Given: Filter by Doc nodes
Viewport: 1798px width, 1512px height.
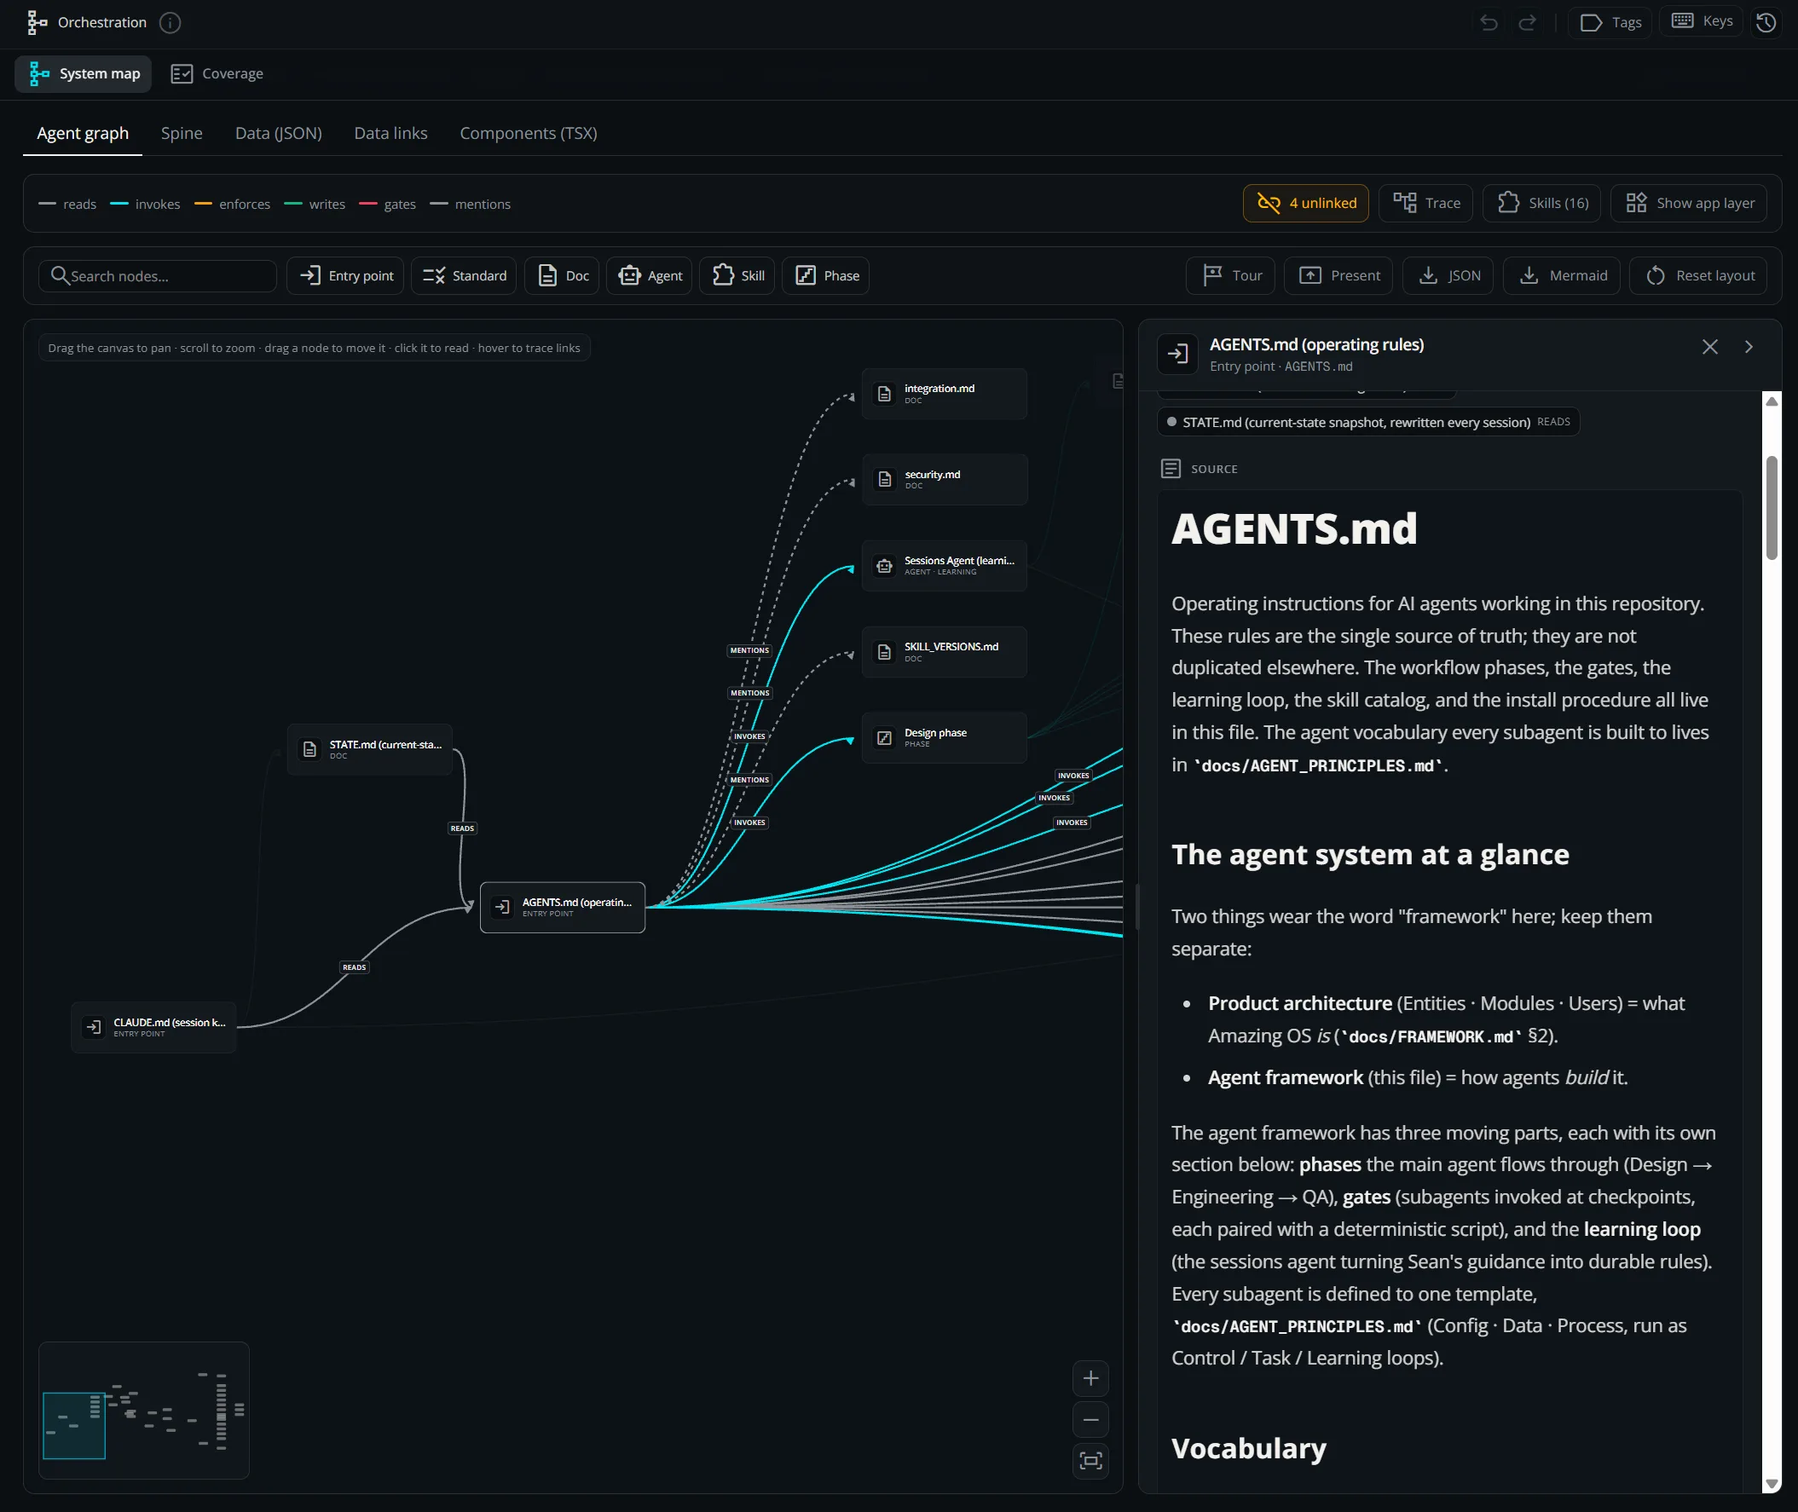Looking at the screenshot, I should coord(563,276).
